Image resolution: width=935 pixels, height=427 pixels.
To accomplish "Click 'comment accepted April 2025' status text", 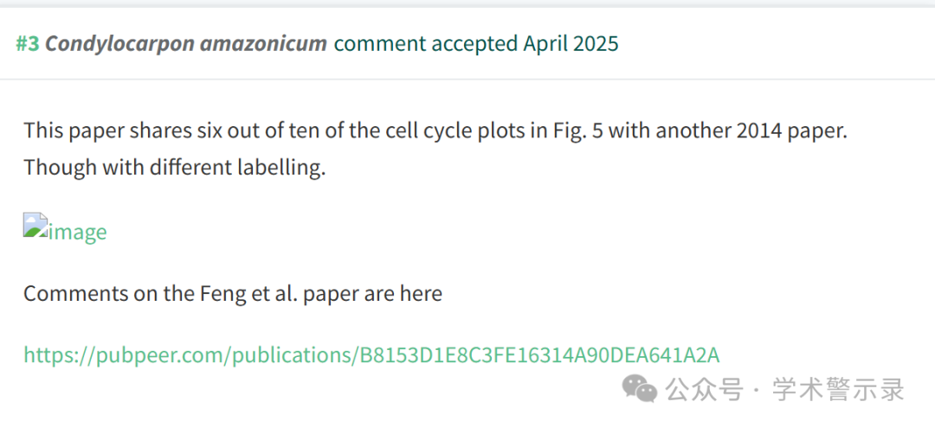I will point(476,43).
